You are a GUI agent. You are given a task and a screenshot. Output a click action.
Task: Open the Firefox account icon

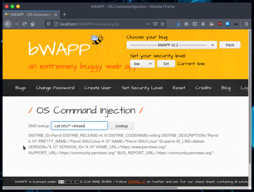click(x=203, y=24)
